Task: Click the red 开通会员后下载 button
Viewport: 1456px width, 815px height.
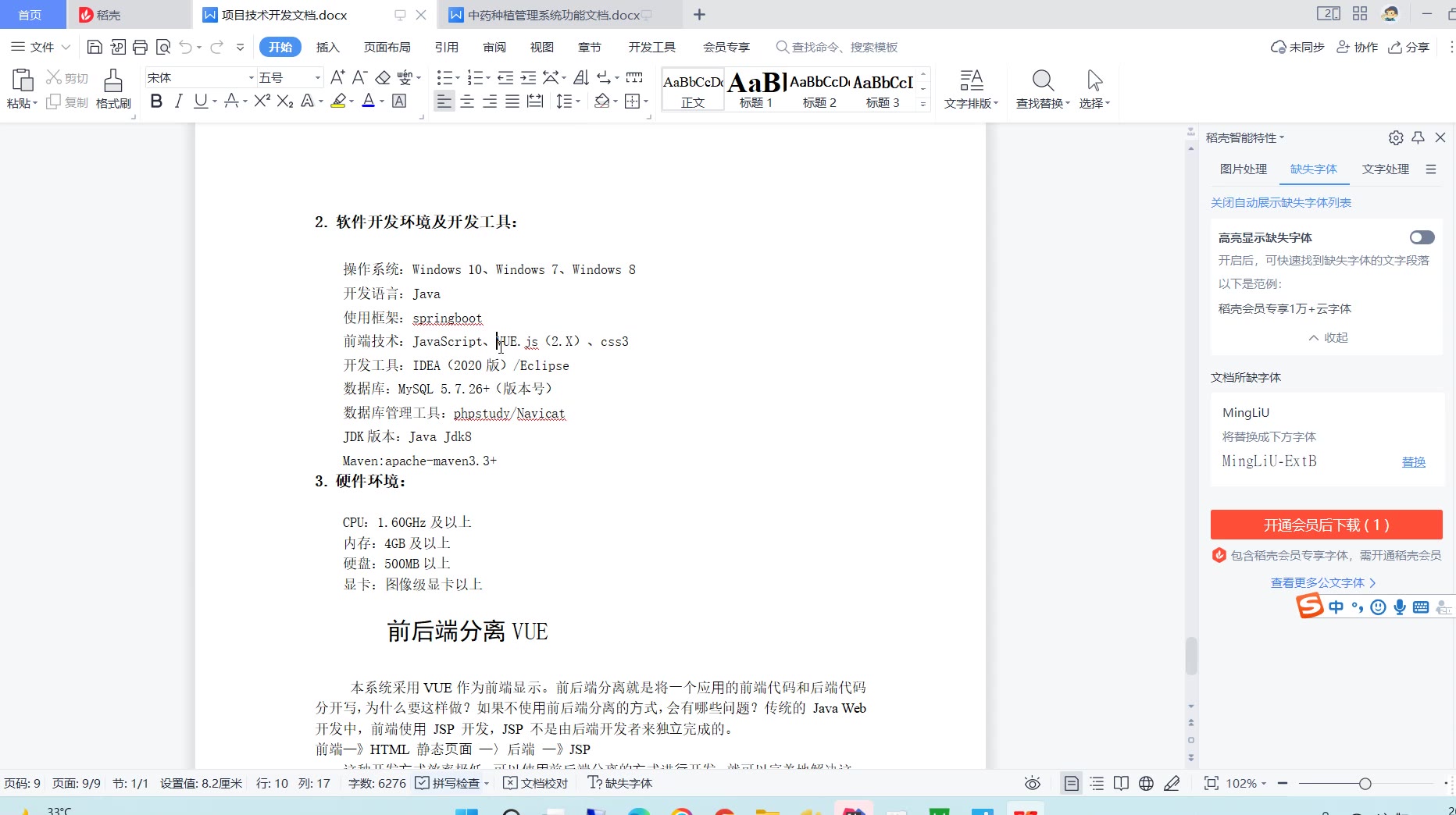Action: point(1326,525)
